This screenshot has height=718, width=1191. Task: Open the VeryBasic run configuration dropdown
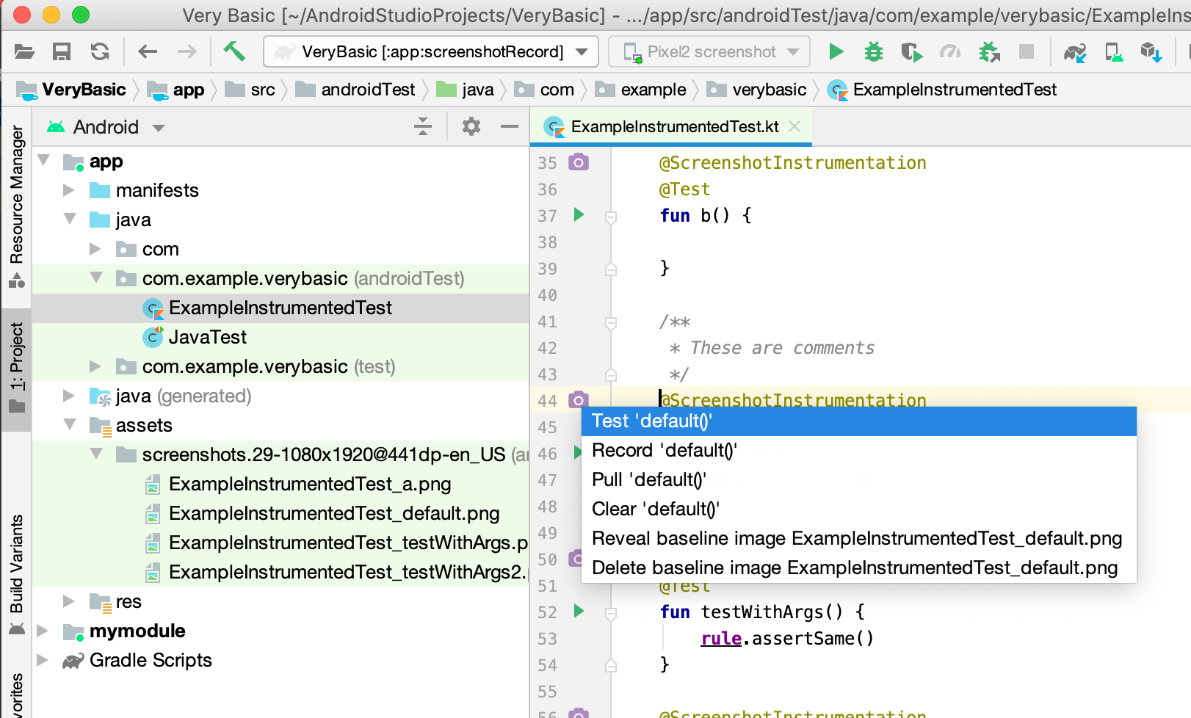tap(431, 51)
